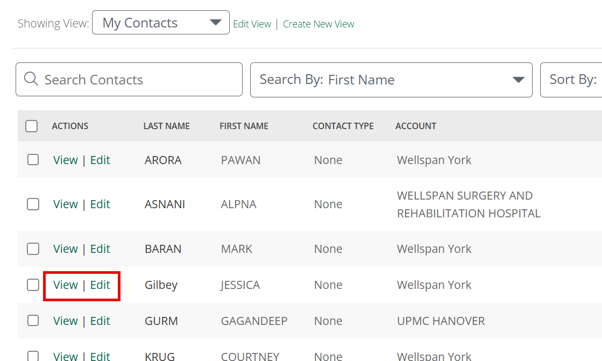Image resolution: width=602 pixels, height=361 pixels.
Task: Click the WELLSPAN SURGERY AND REHABILITATION HOSPITAL account
Action: tap(469, 204)
